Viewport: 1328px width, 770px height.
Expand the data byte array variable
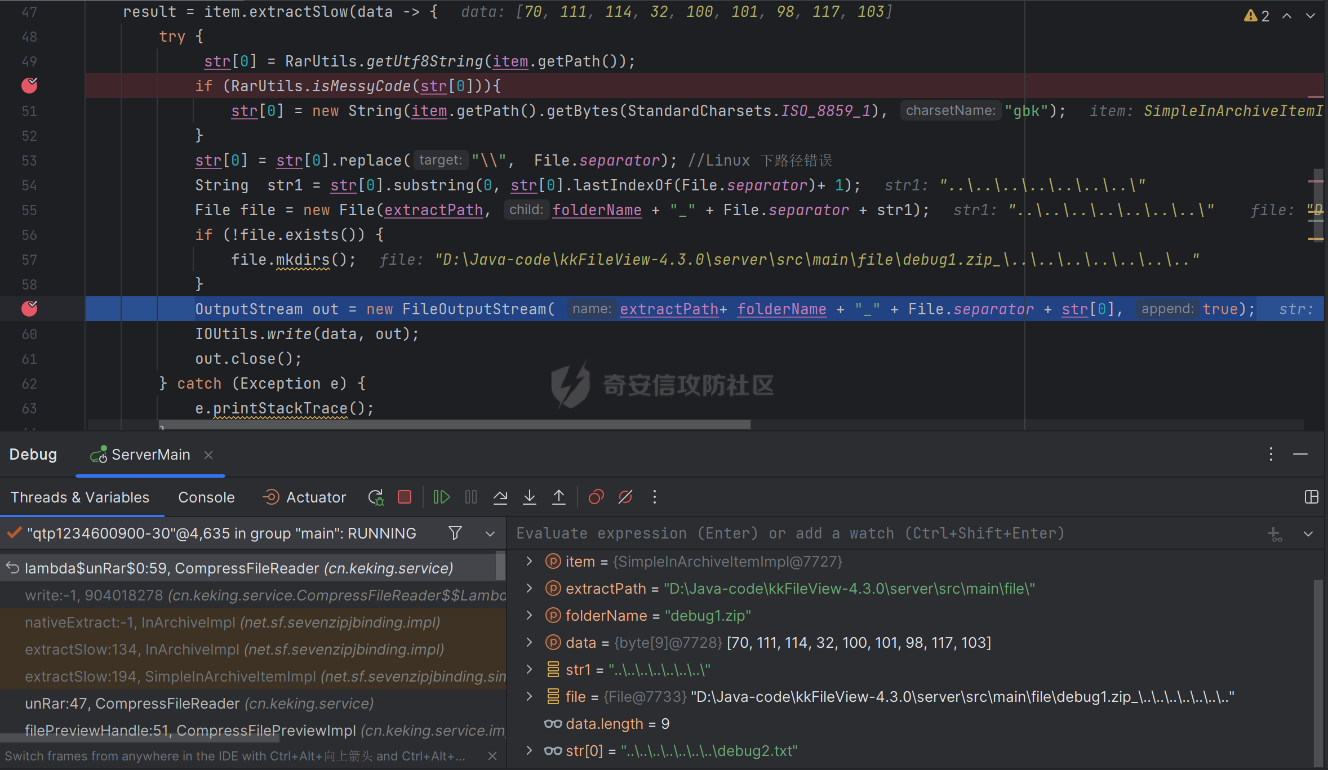tap(529, 643)
